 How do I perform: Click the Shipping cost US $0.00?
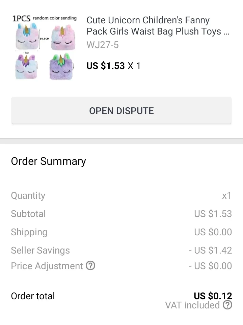point(213,232)
